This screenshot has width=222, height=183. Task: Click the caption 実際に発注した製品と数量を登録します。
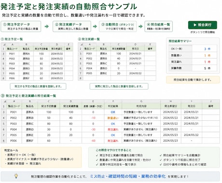click(119, 86)
